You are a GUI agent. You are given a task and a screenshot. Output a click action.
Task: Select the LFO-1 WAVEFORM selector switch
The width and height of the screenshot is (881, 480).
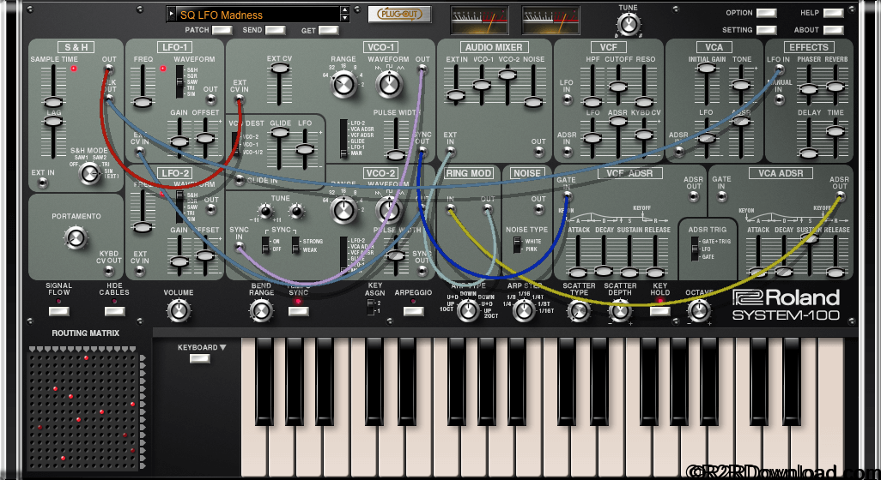pyautogui.click(x=179, y=81)
